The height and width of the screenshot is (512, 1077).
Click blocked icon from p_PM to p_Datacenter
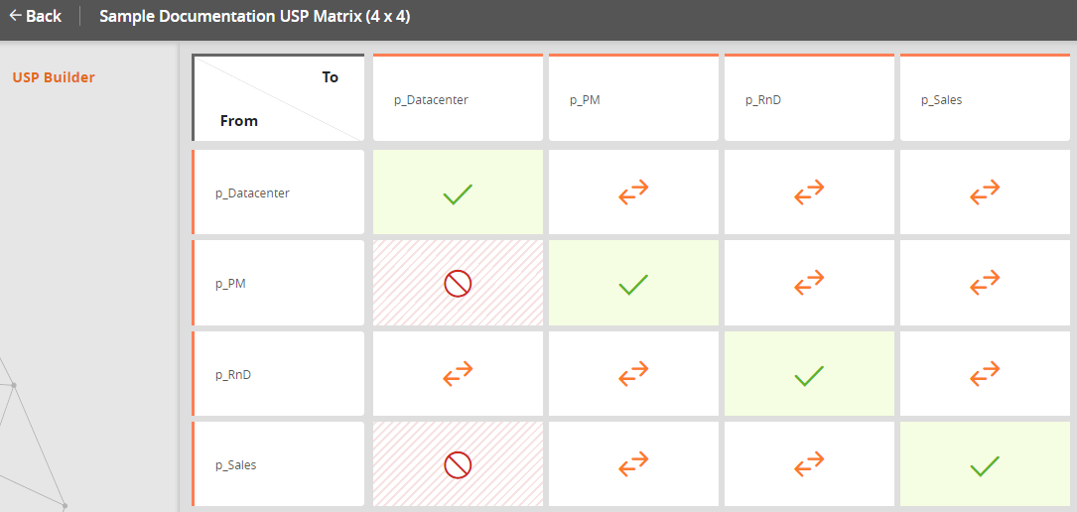coord(458,284)
